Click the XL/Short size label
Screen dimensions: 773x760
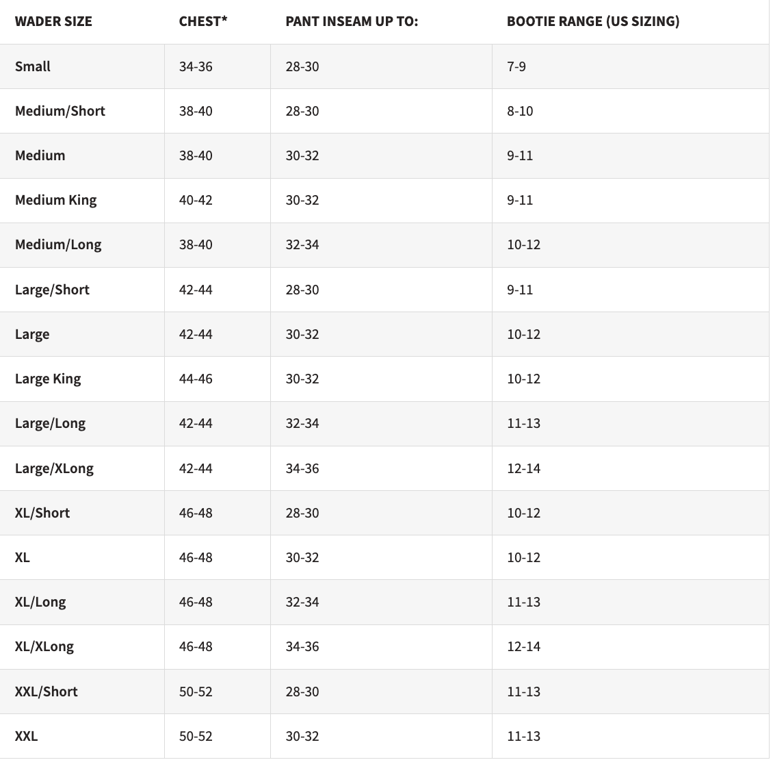[x=42, y=513]
